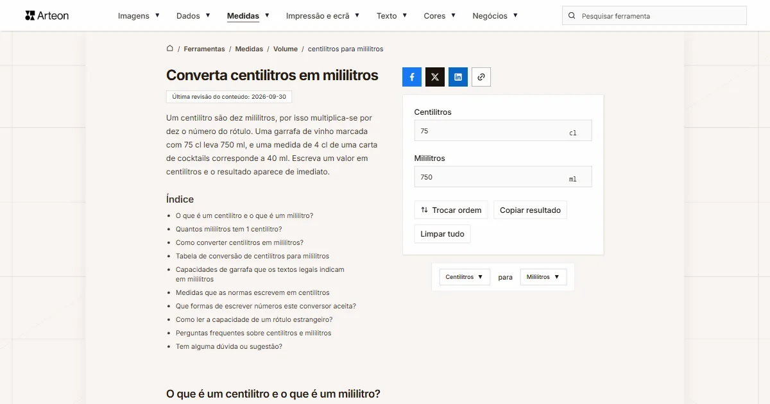The image size is (770, 404).
Task: Go to Volume breadcrumb link
Action: 286,49
